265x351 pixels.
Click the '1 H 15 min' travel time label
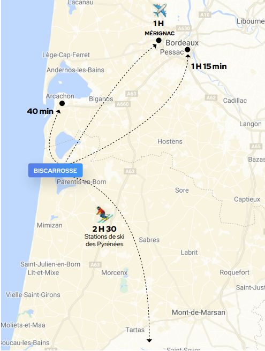coord(209,66)
